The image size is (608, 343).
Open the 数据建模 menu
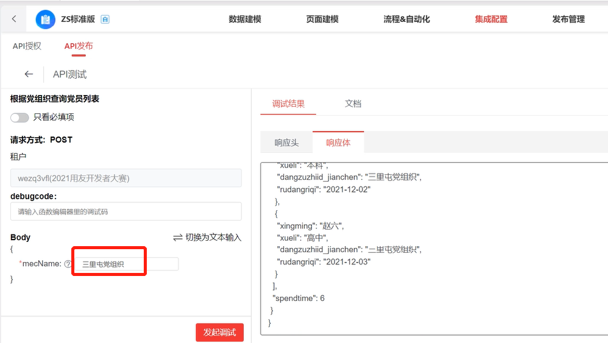[245, 19]
